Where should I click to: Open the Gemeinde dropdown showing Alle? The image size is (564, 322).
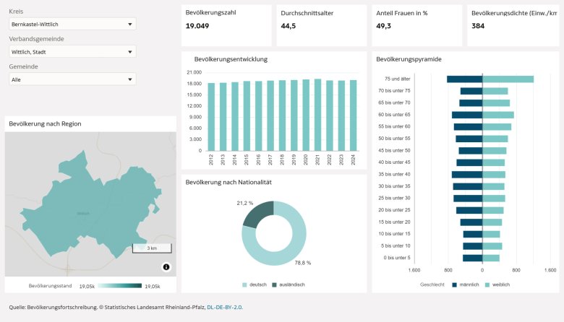click(72, 79)
